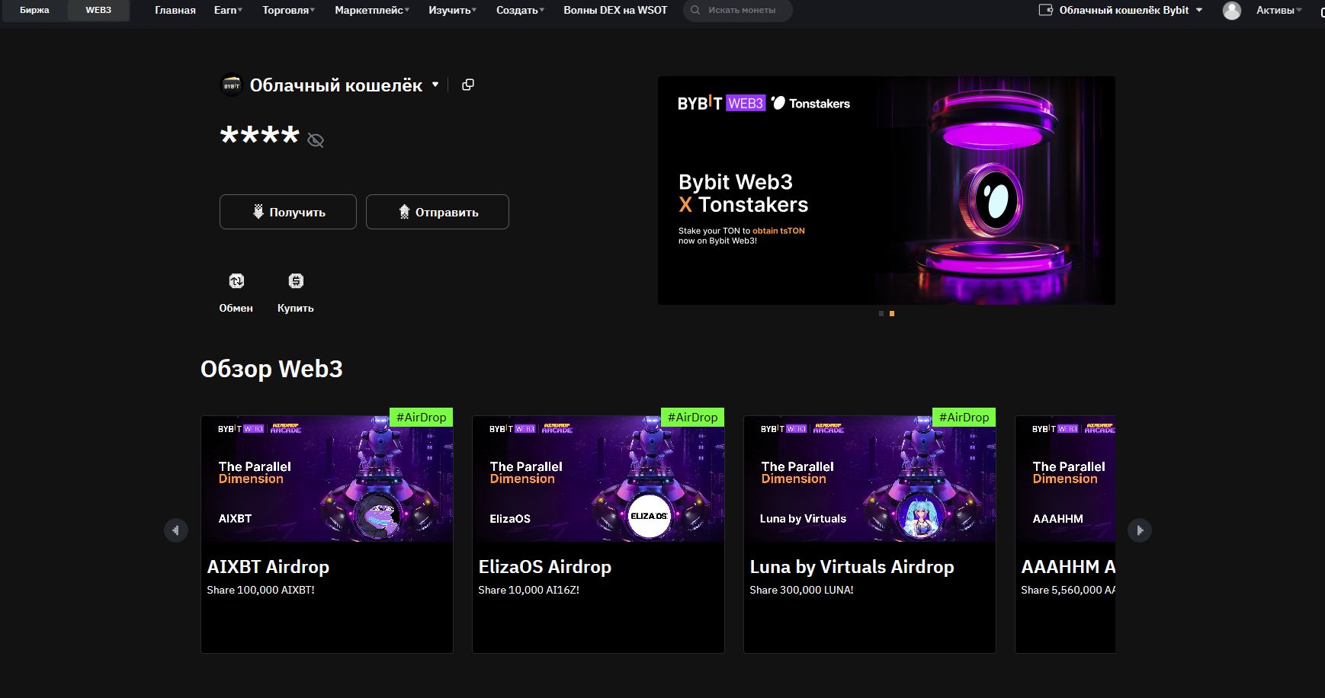1325x698 pixels.
Task: Expand the Активы menu
Action: point(1278,11)
